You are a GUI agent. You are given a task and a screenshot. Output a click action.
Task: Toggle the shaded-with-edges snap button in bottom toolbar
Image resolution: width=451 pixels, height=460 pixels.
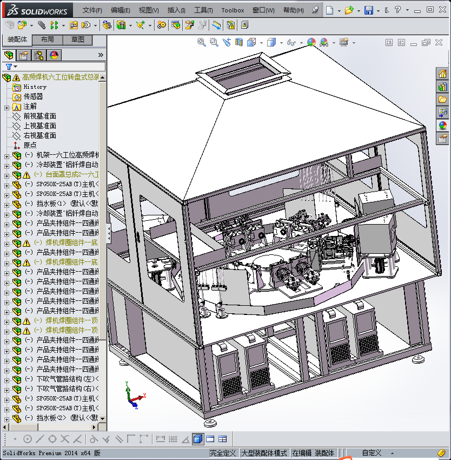tap(197, 439)
